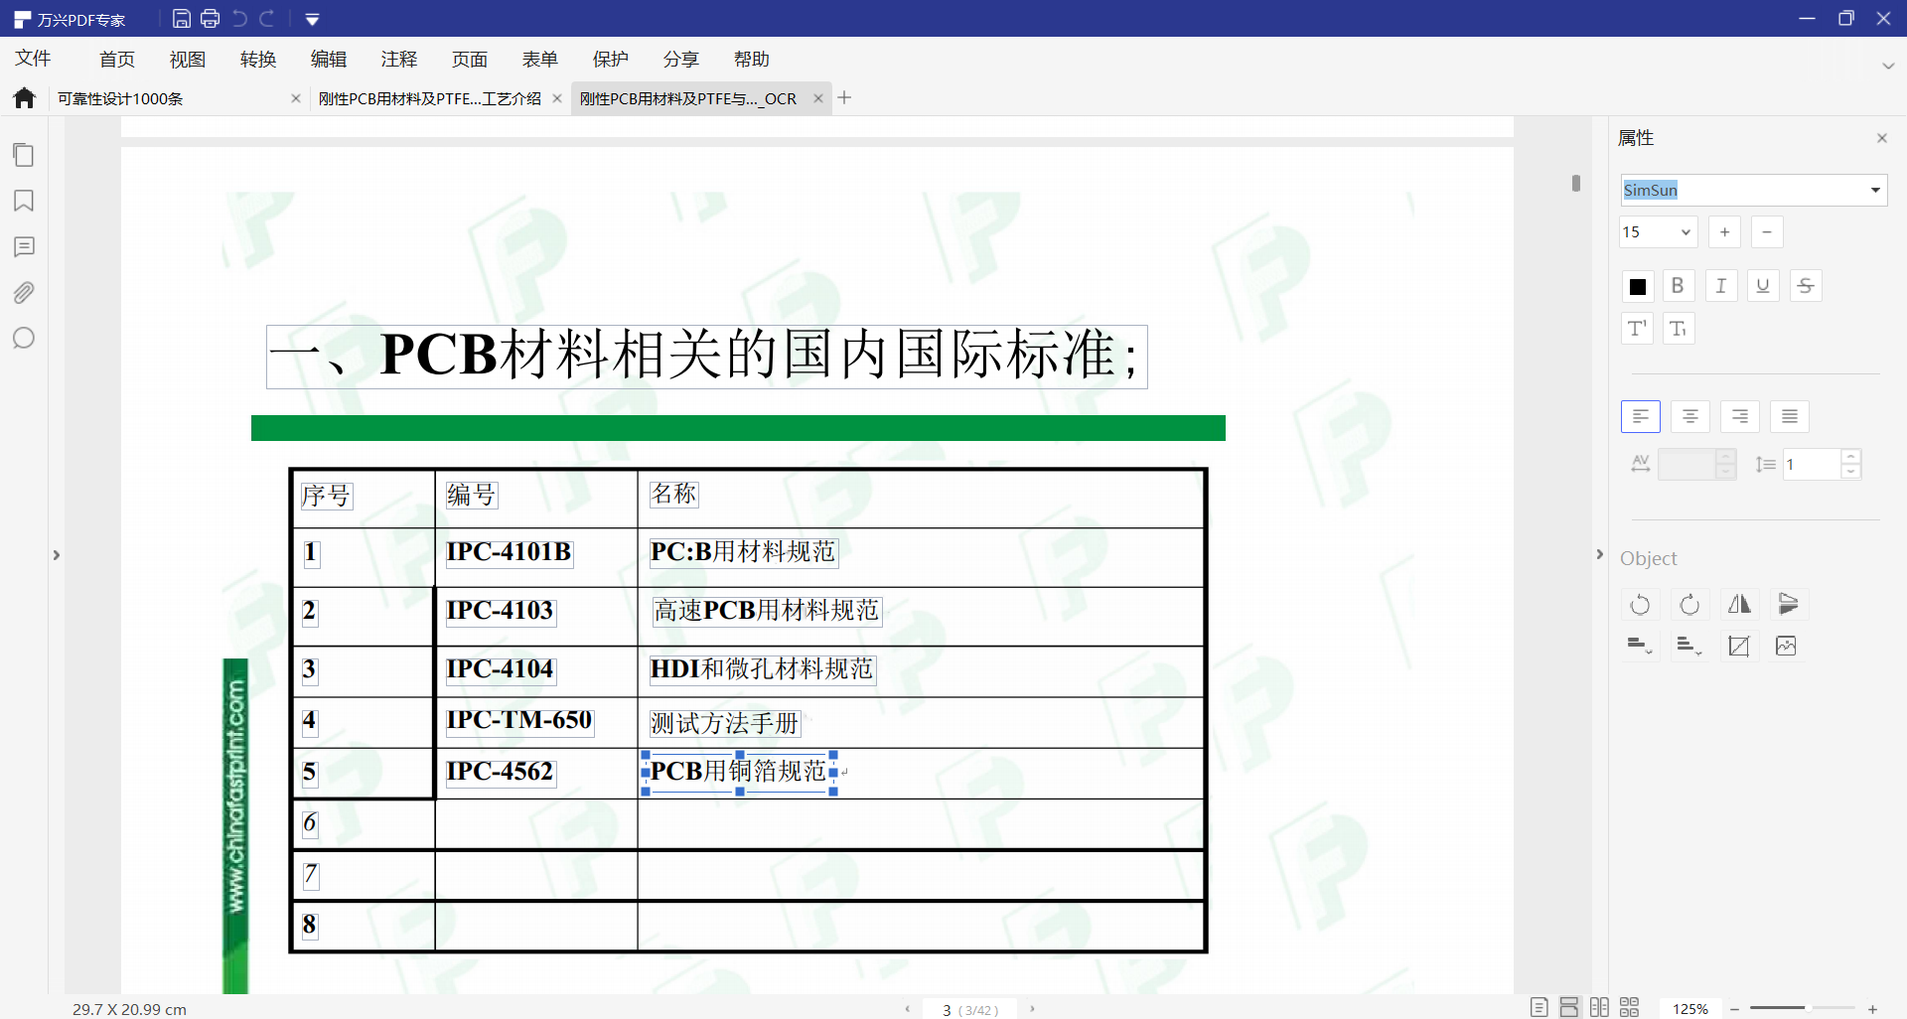Set text alignment to justify

click(x=1790, y=416)
